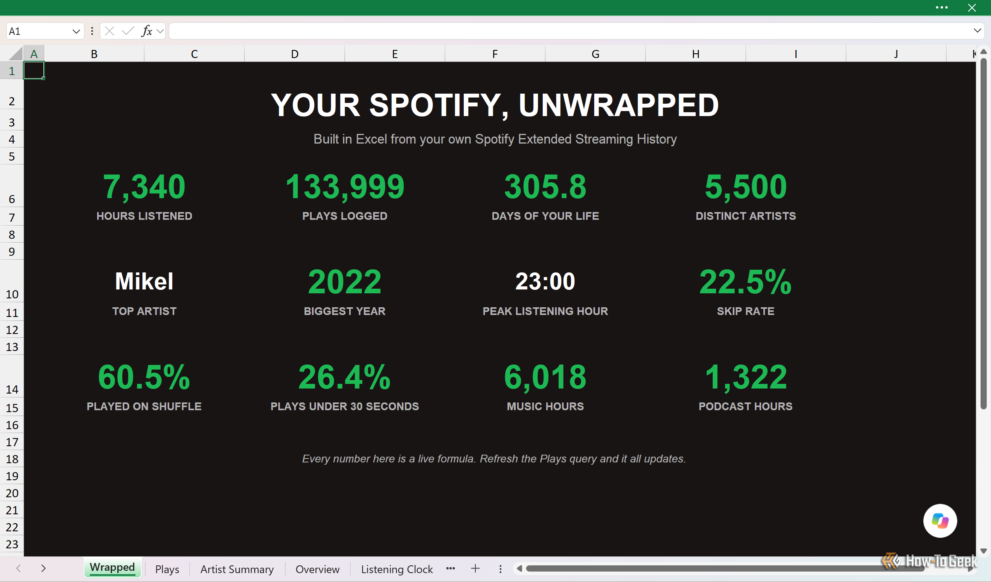The image size is (991, 582).
Task: Click the tab bar resize handle dots
Action: pos(500,568)
